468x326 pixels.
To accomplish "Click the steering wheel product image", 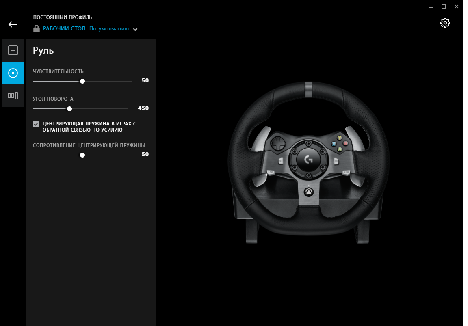I will pos(308,162).
